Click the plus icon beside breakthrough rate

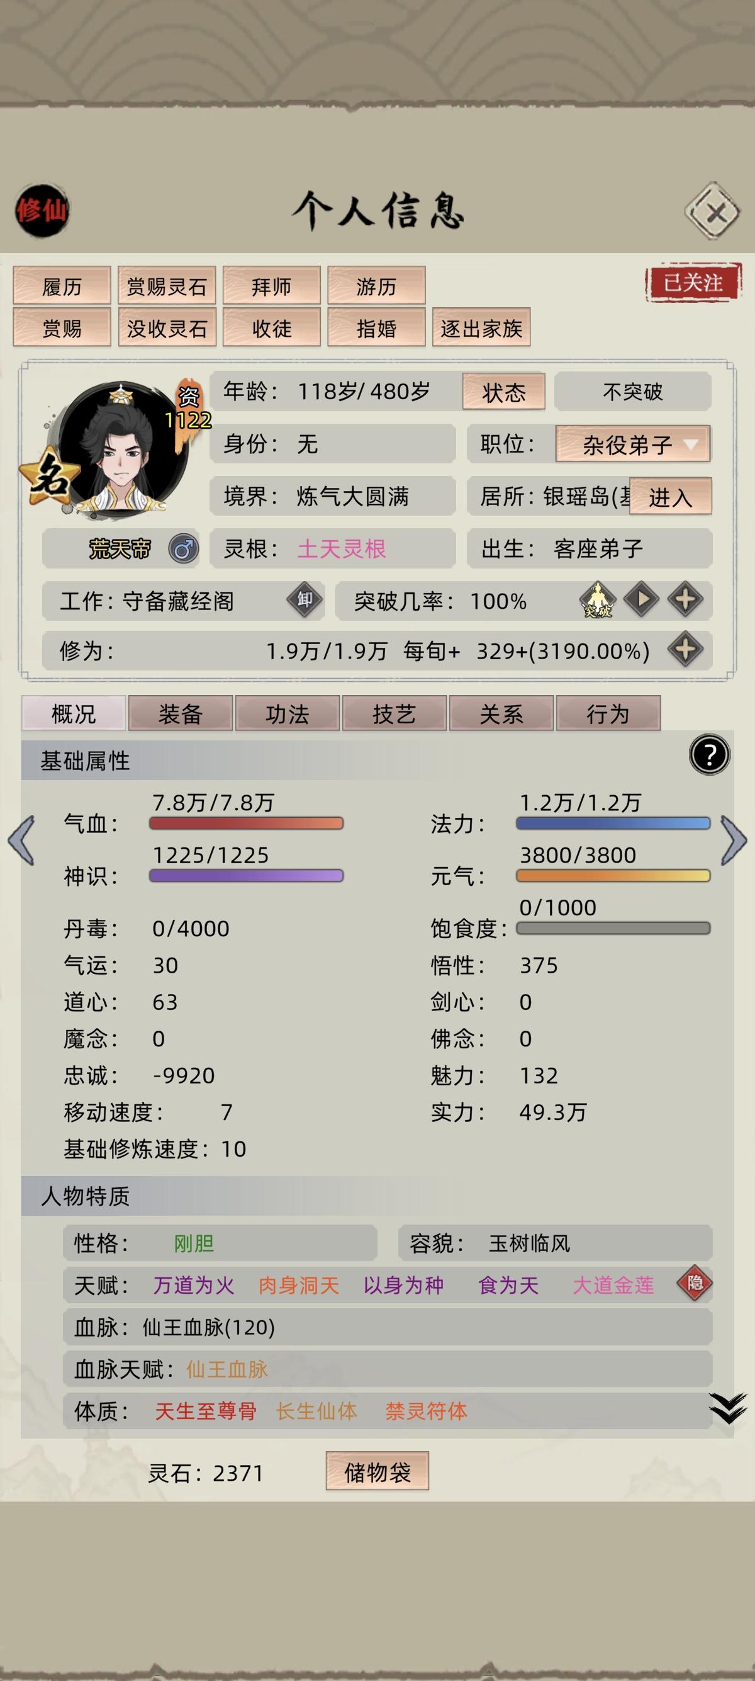click(x=685, y=600)
